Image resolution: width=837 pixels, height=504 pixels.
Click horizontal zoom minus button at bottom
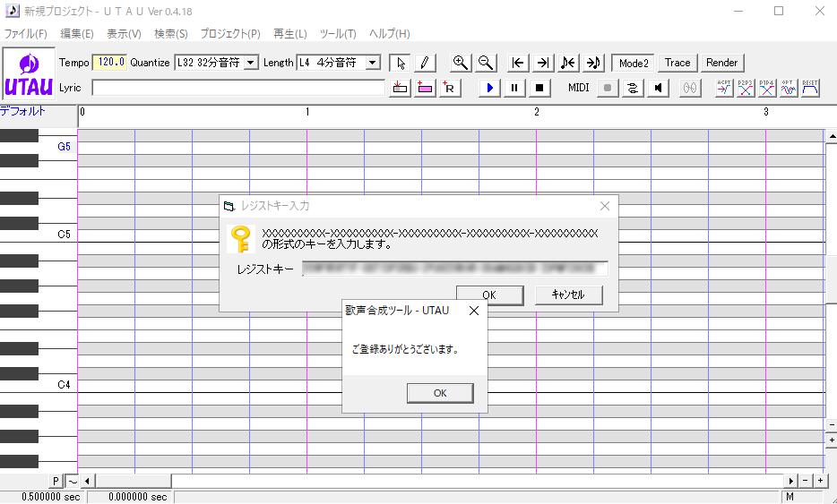(x=806, y=481)
